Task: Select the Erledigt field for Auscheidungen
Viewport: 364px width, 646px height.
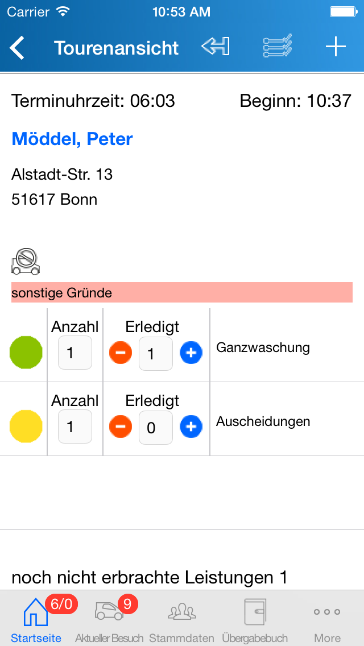Action: [x=156, y=427]
